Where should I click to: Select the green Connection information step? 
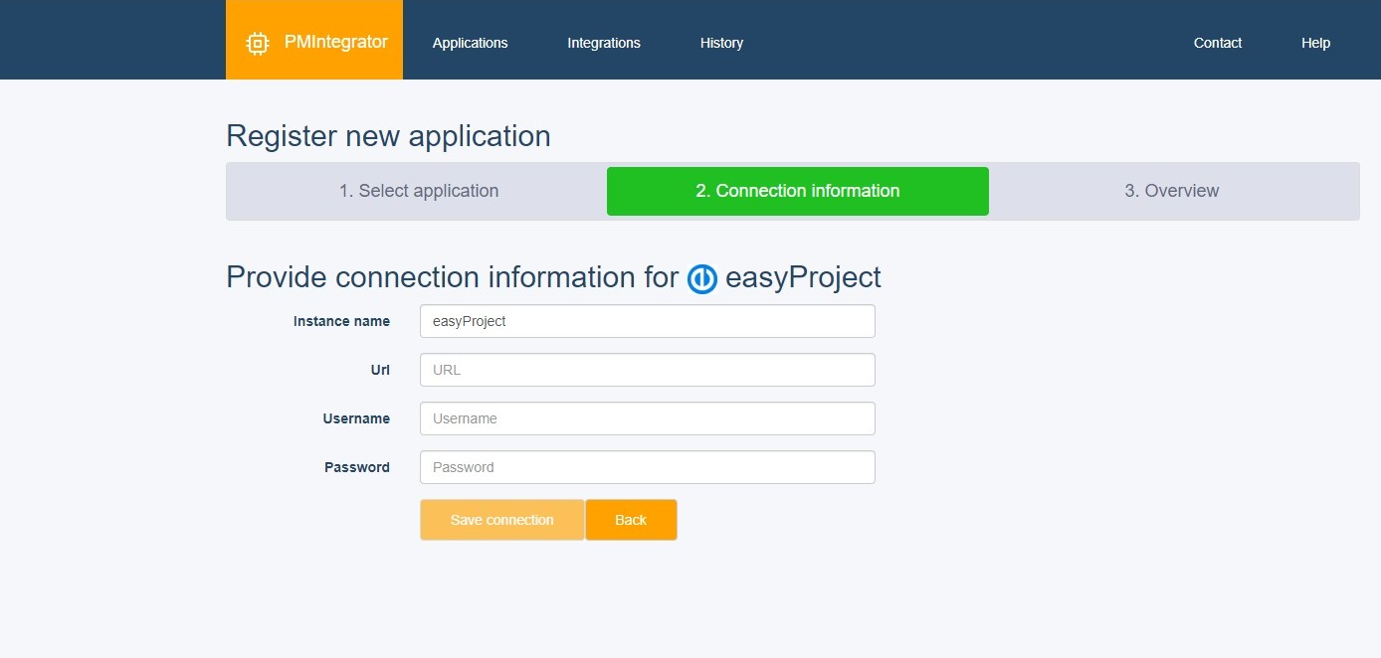point(798,191)
